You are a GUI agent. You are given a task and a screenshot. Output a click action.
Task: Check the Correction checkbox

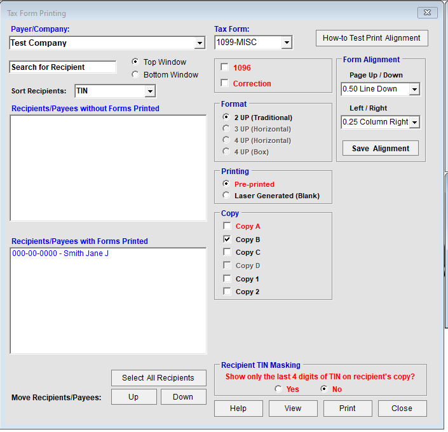click(x=224, y=83)
